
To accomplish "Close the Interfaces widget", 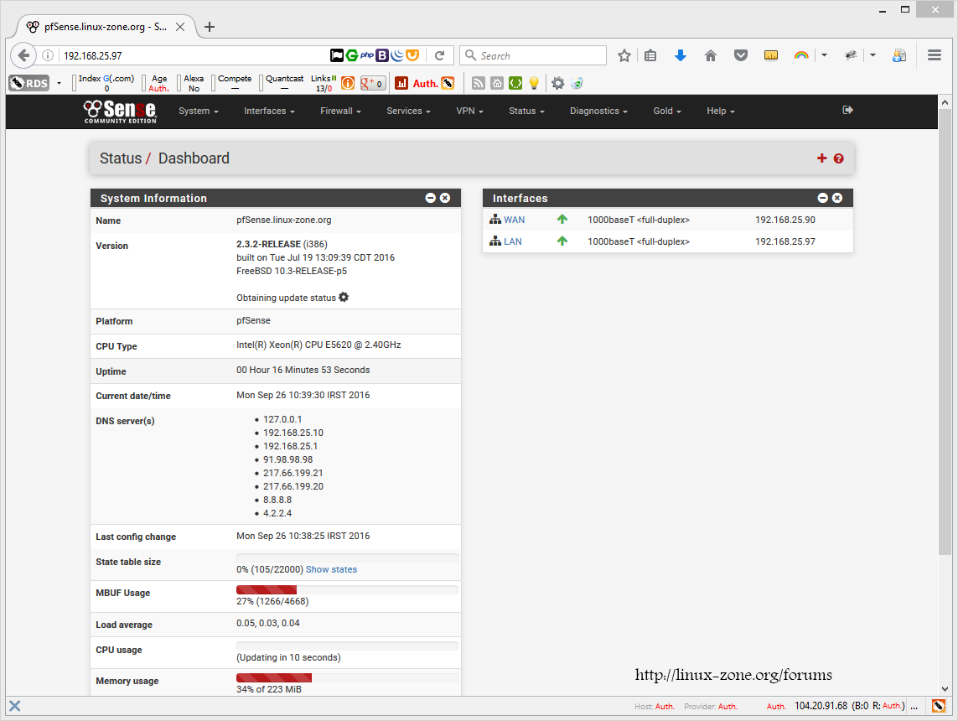I will click(837, 198).
